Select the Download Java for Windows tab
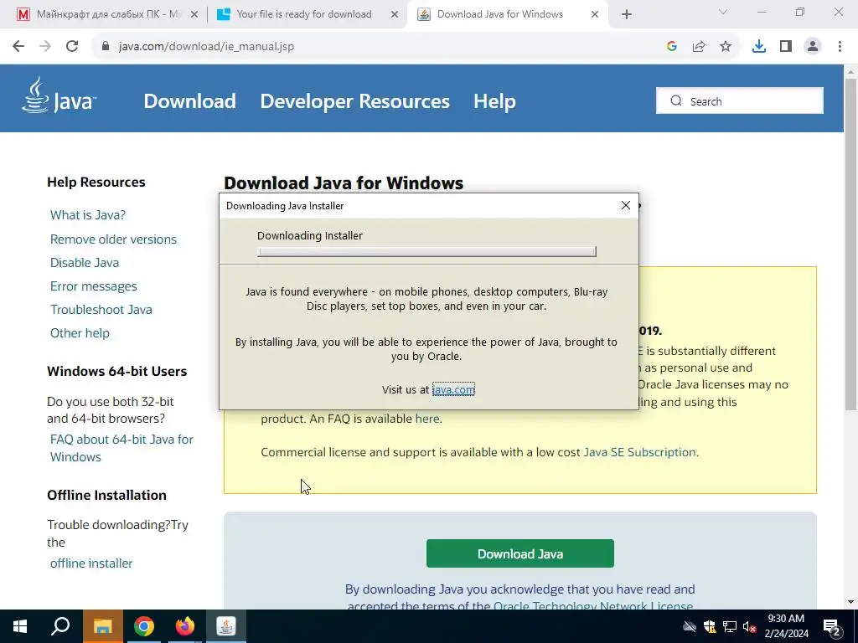Screen dimensions: 858x643 (x=500, y=15)
